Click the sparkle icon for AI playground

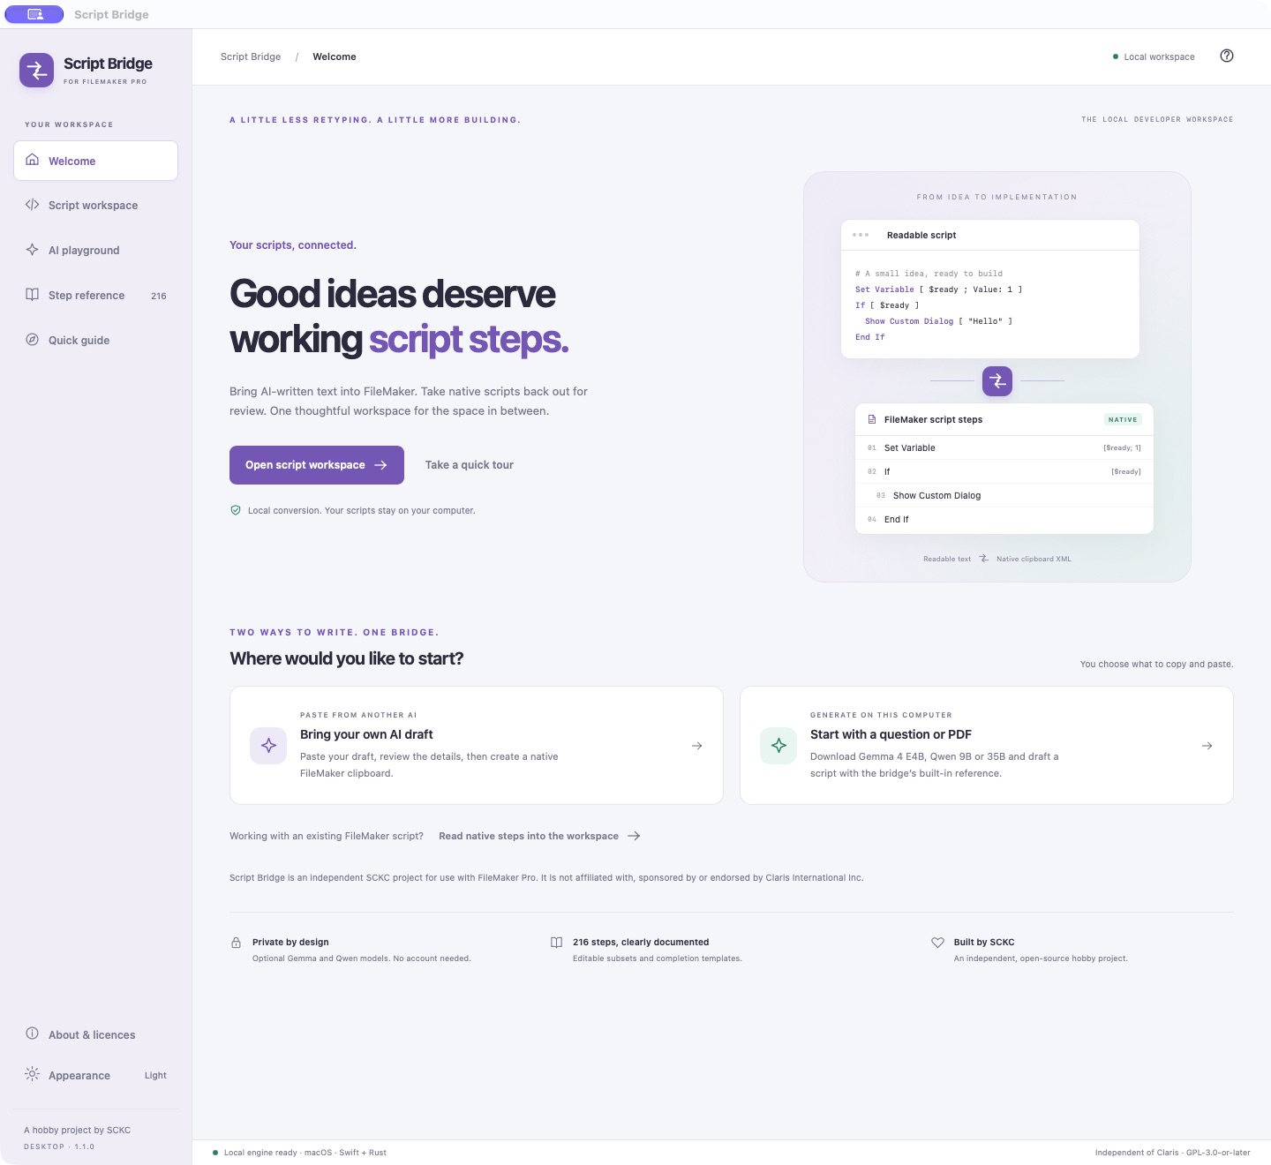pyautogui.click(x=33, y=250)
